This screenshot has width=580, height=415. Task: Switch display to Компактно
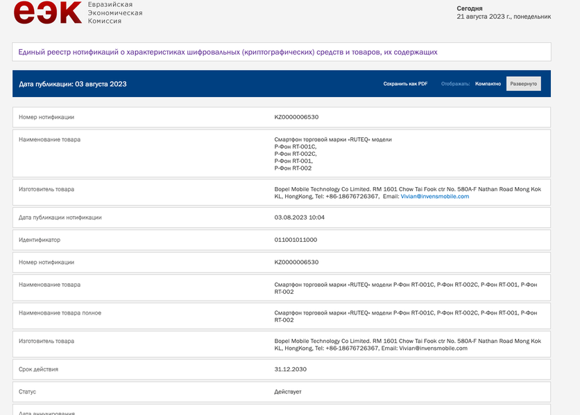488,84
